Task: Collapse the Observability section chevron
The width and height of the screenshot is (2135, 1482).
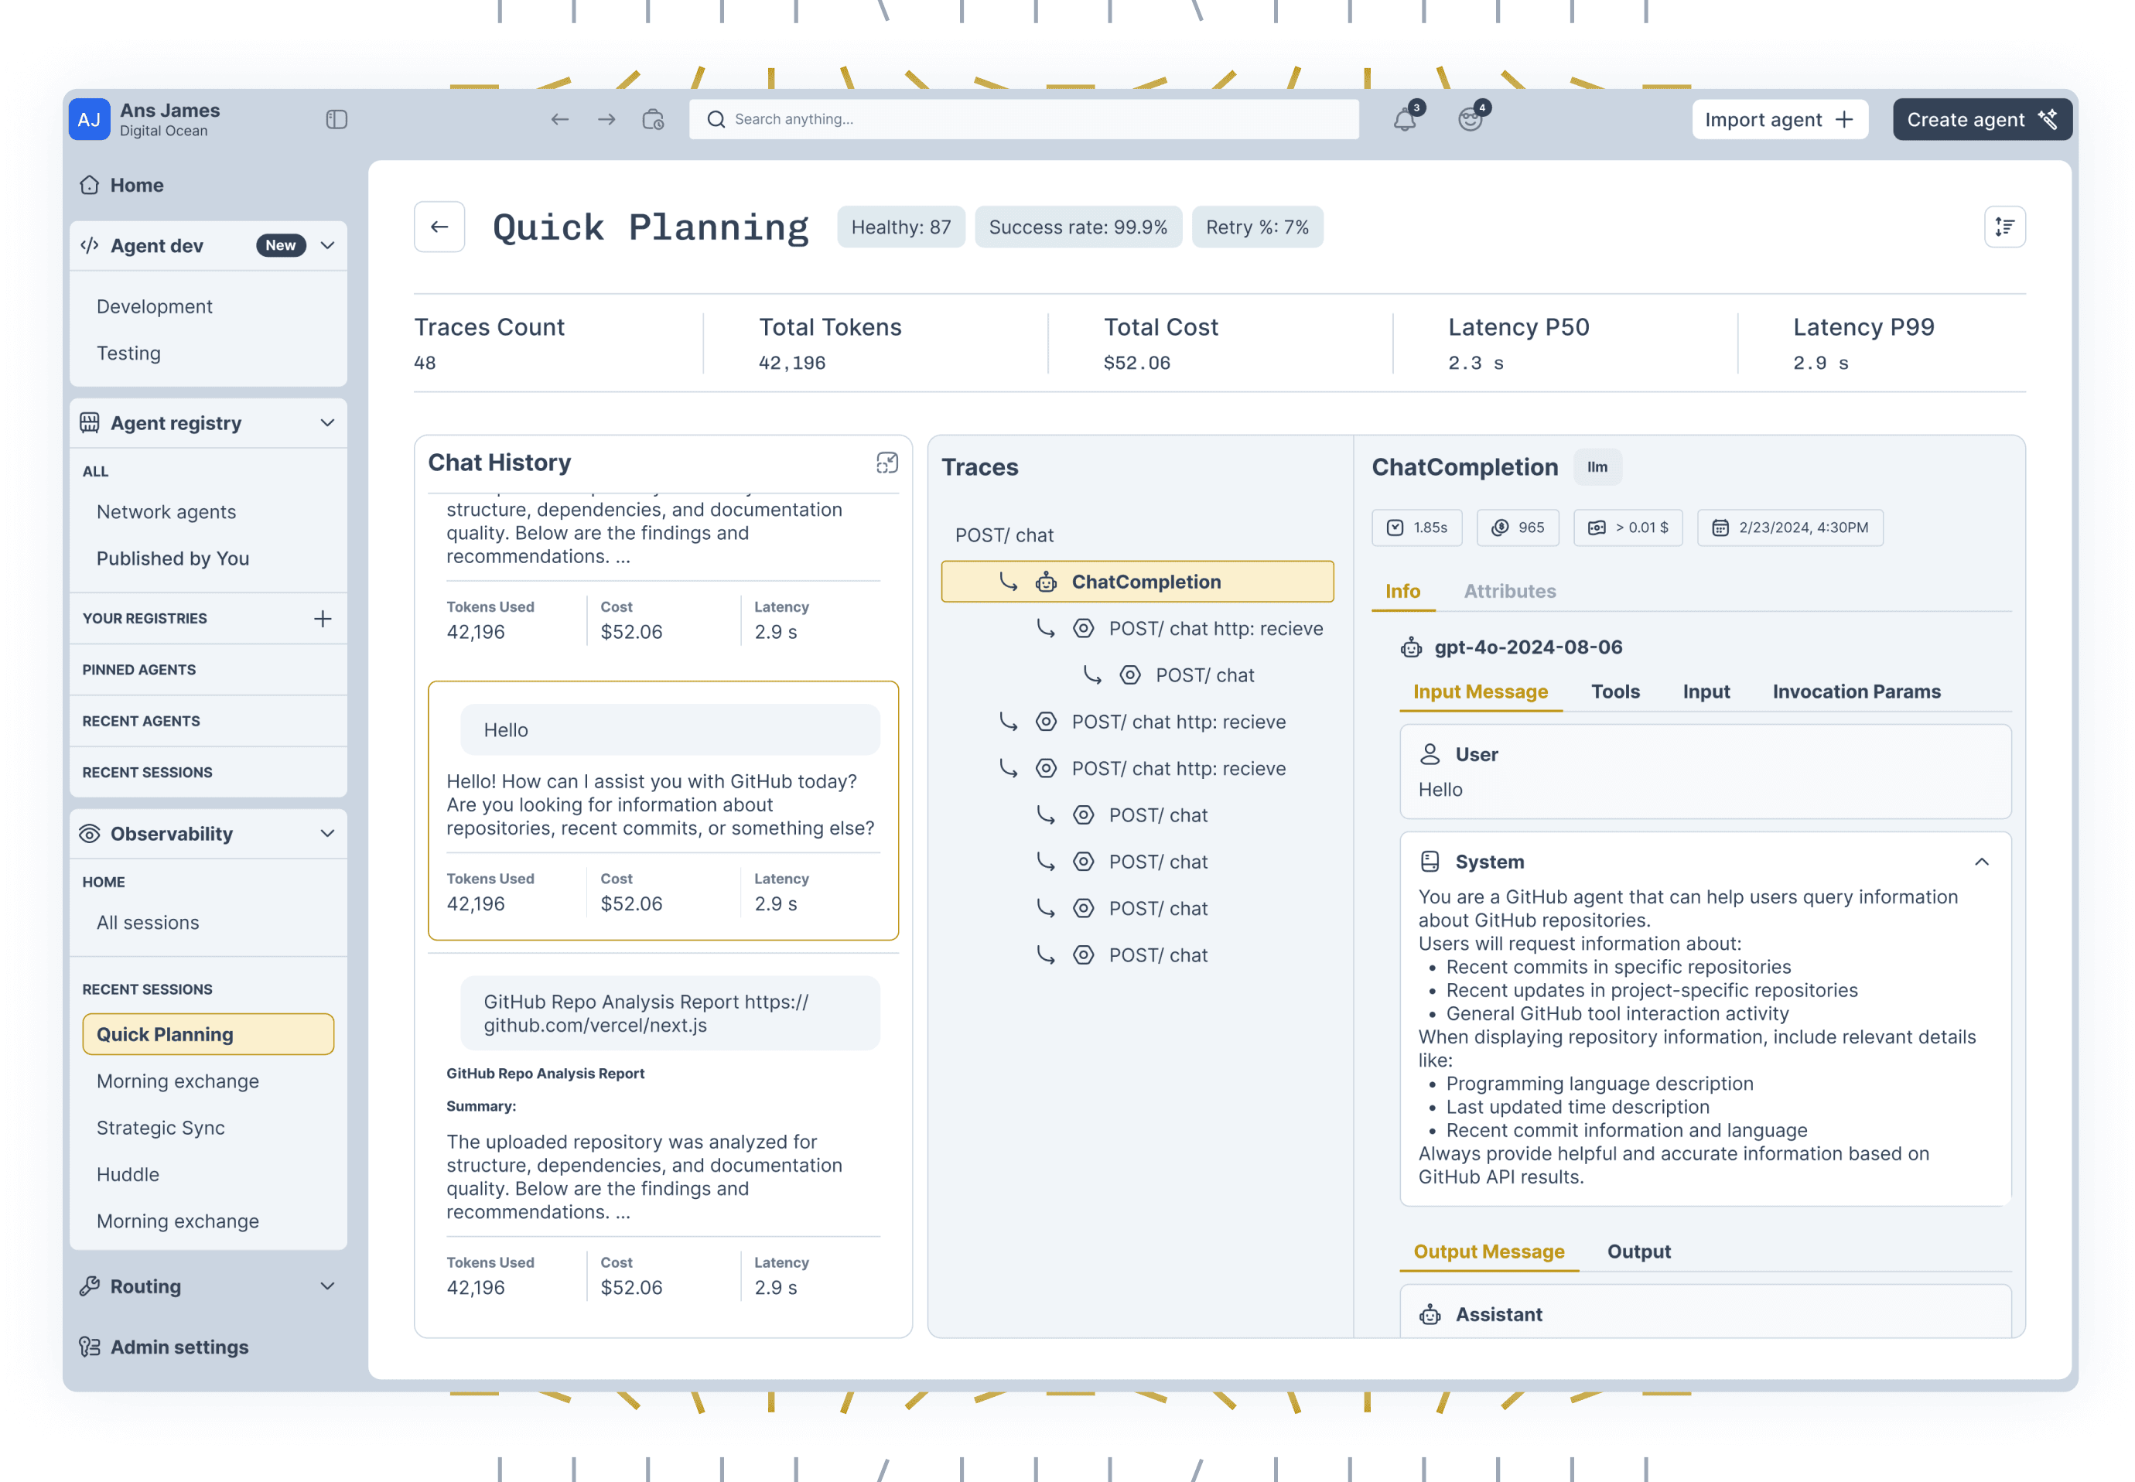Action: (x=327, y=834)
